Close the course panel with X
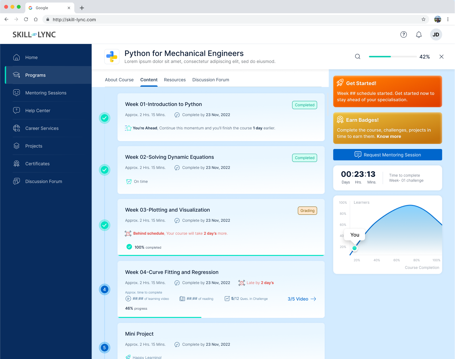455x359 pixels. pos(441,57)
